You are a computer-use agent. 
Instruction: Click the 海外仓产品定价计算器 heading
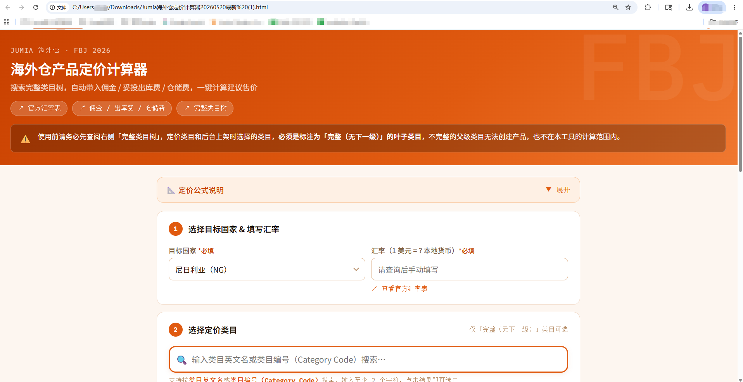click(79, 69)
